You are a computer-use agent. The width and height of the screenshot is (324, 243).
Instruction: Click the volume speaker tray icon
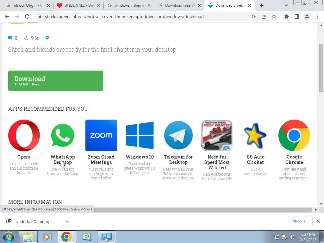pyautogui.click(x=292, y=237)
